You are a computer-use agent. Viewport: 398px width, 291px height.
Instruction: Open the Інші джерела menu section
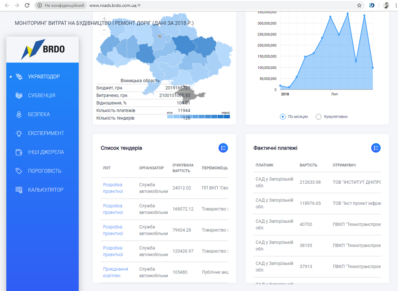pos(46,152)
